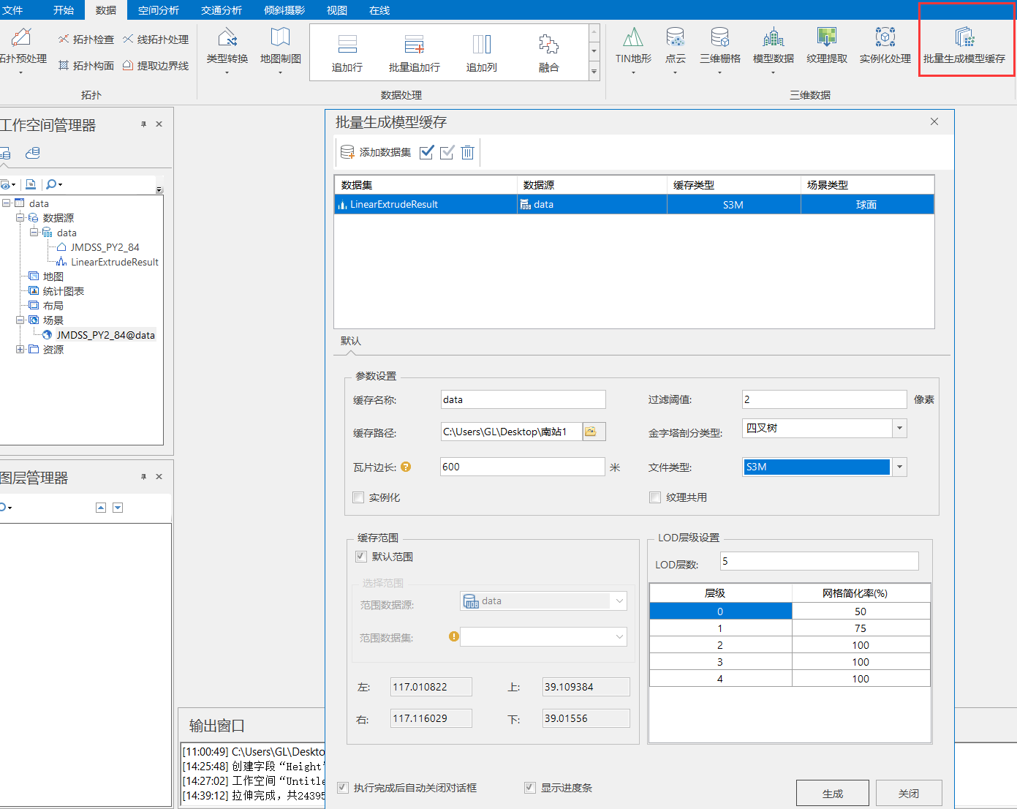Open the 模型数据 ribbon menu
This screenshot has width=1017, height=809.
773,50
